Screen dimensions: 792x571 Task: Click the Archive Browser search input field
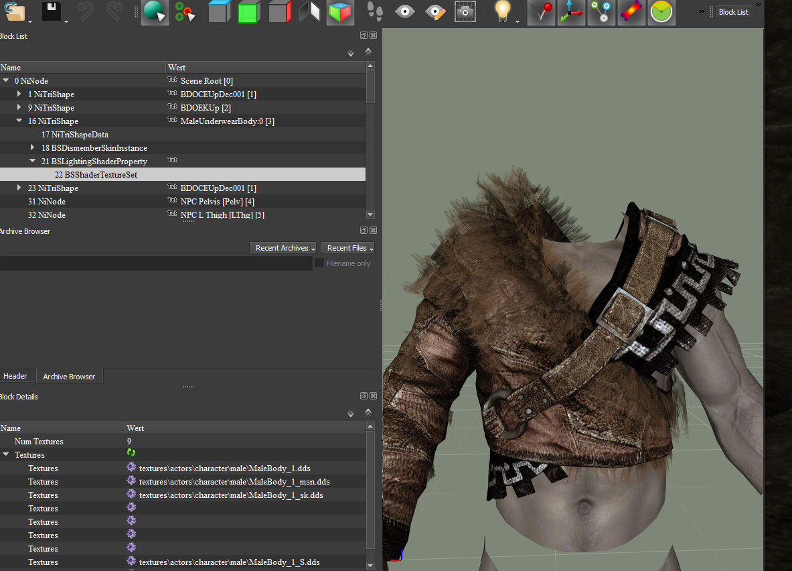[x=155, y=264]
